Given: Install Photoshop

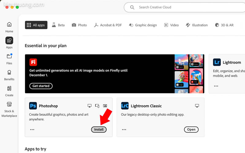Looking at the screenshot, I should [x=99, y=129].
